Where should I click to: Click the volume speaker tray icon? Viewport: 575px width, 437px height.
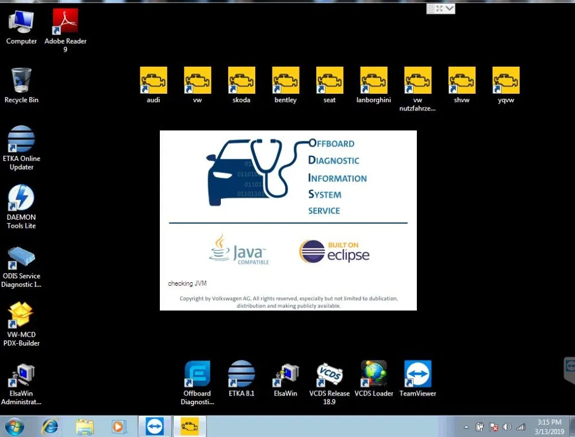507,427
